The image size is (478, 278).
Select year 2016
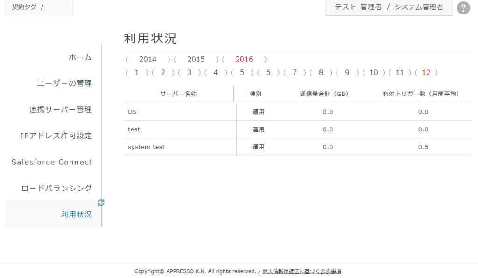(244, 59)
